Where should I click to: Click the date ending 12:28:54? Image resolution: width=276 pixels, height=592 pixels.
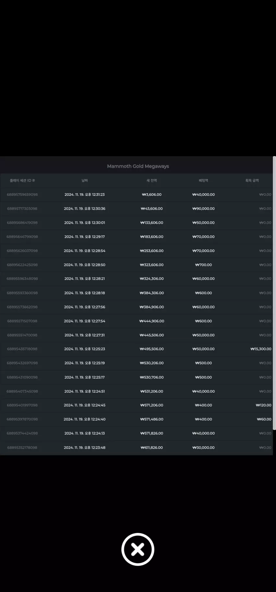84,251
